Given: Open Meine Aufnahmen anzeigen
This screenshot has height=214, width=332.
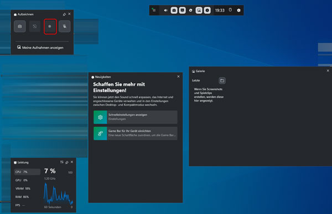Looking at the screenshot, I should [x=40, y=48].
